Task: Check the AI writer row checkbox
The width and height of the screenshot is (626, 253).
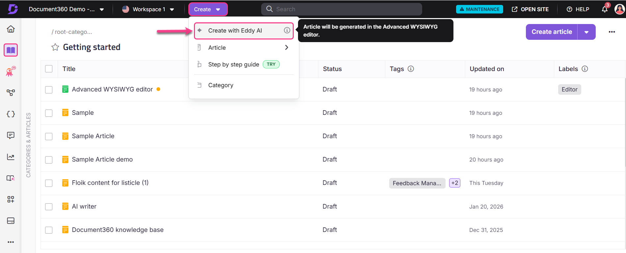Action: 49,207
